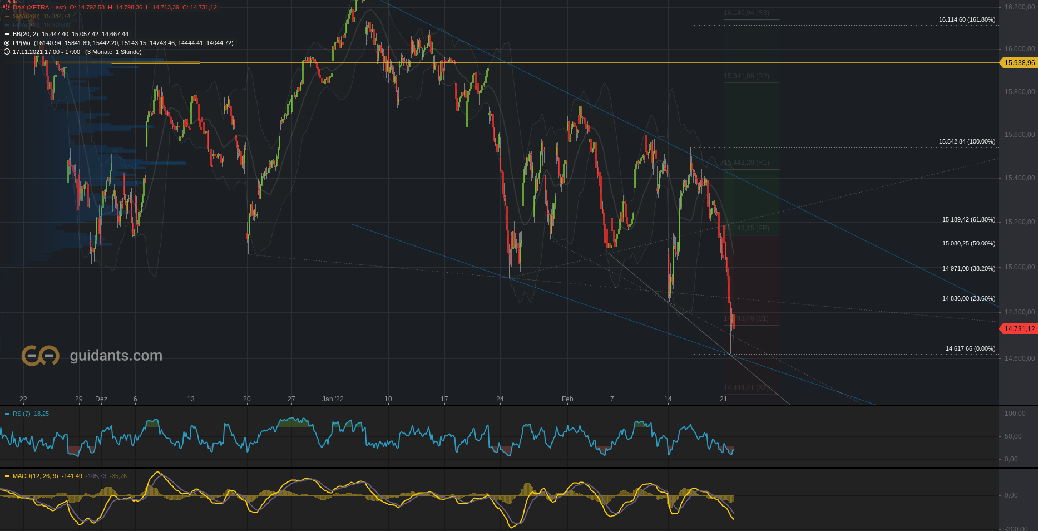Click the 17.11.2021 17:00 time range text

46,52
